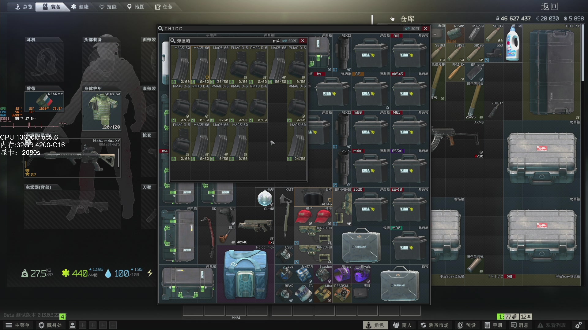Switch to the 健康 health tab

[x=80, y=7]
